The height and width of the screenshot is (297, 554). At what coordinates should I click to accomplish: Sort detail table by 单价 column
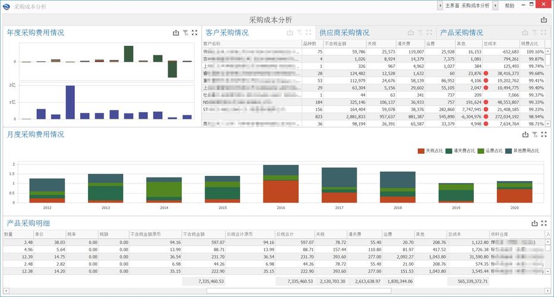coord(49,234)
